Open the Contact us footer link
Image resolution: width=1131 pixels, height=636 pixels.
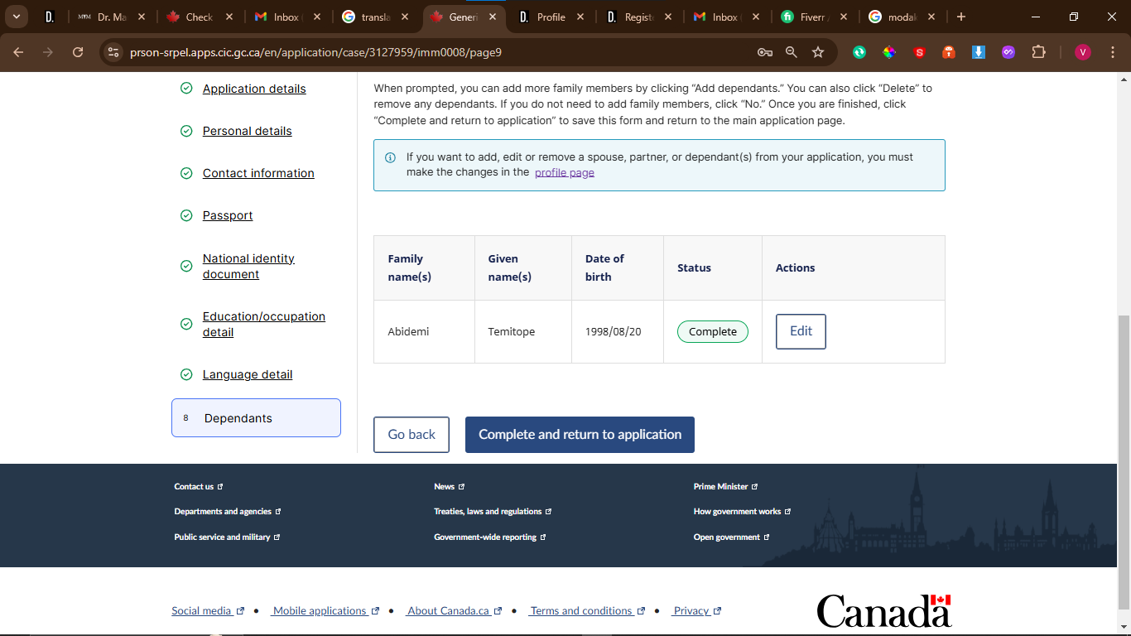199,487
